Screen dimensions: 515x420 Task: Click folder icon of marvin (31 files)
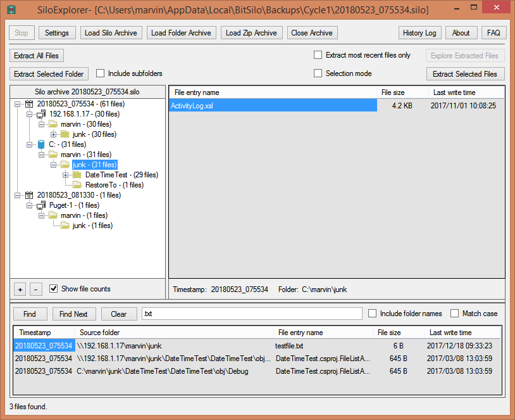(53, 155)
